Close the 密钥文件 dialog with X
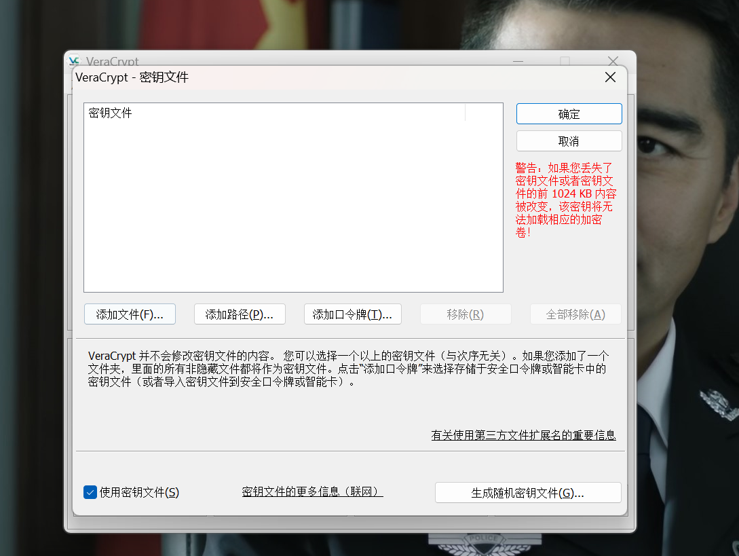 pos(610,77)
